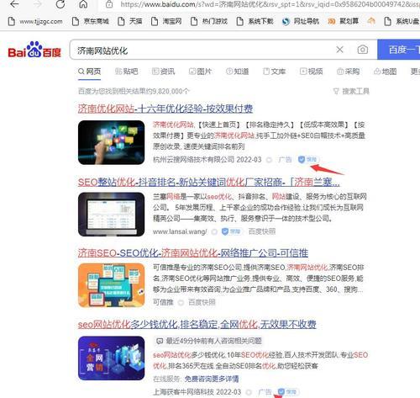This screenshot has height=398, width=420.
Task: Click the laptop thumbnail of 兰塞网络 result
Action: pos(112,215)
